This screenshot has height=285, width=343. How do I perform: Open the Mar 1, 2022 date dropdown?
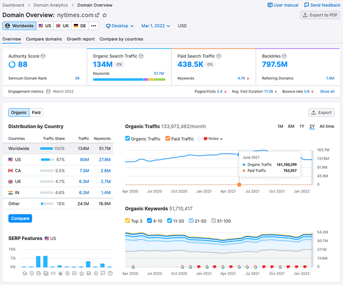pos(156,26)
